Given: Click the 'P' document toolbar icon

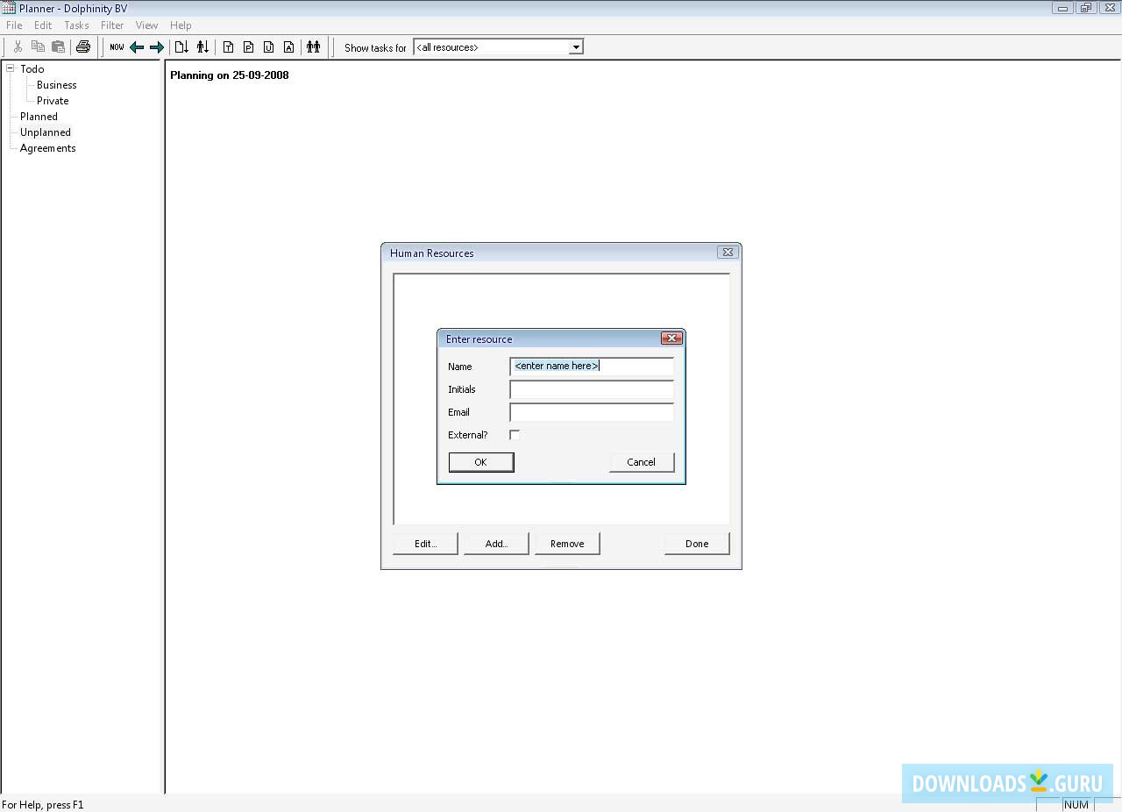Looking at the screenshot, I should pyautogui.click(x=248, y=47).
